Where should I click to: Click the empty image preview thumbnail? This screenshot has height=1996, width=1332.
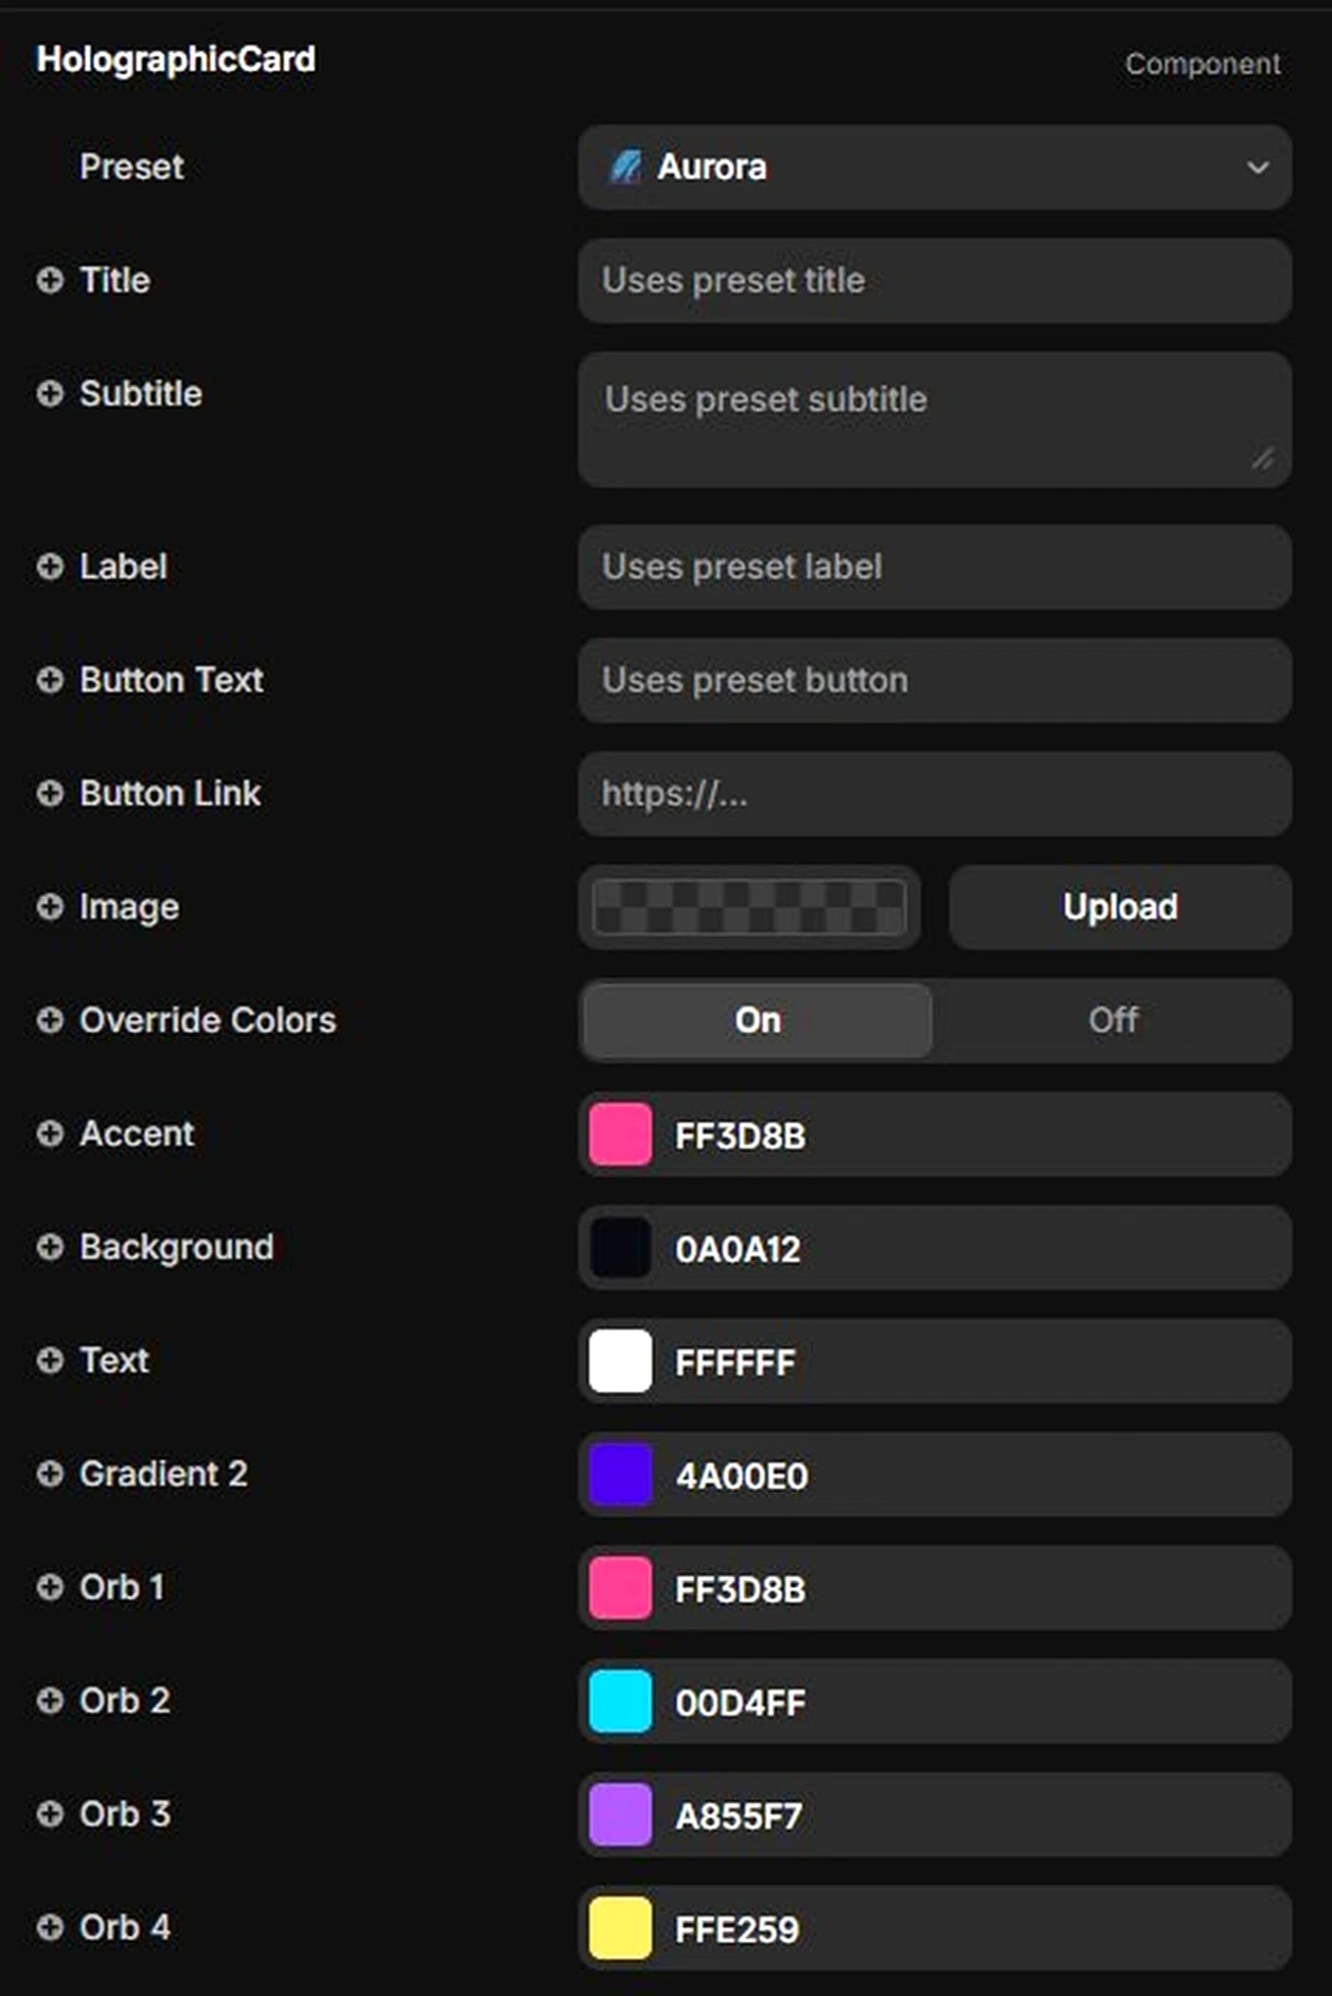click(749, 906)
